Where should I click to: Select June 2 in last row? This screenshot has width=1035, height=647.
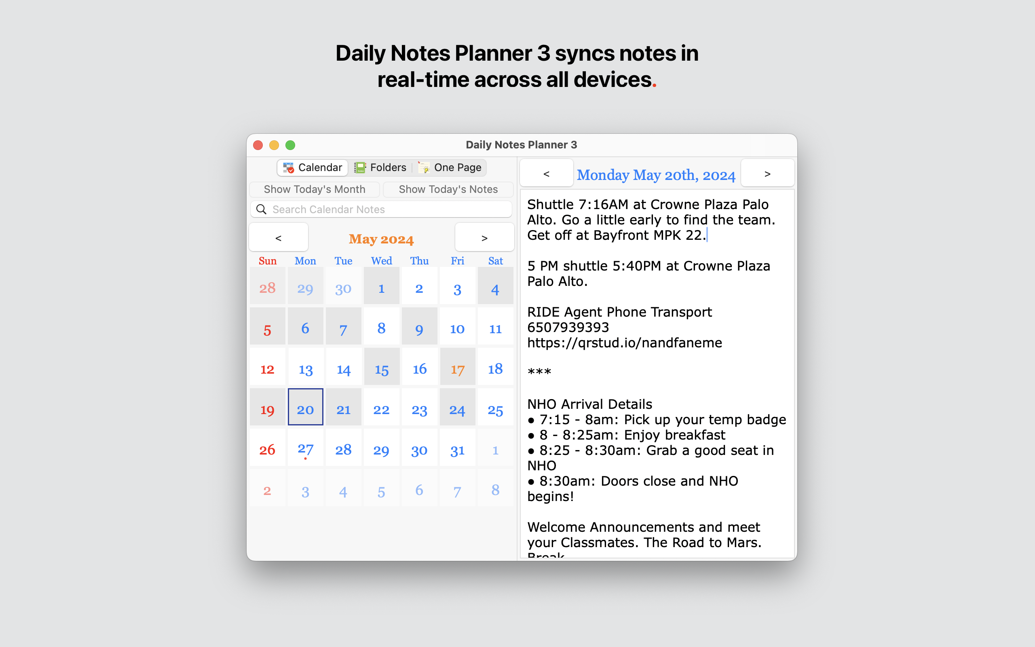267,488
